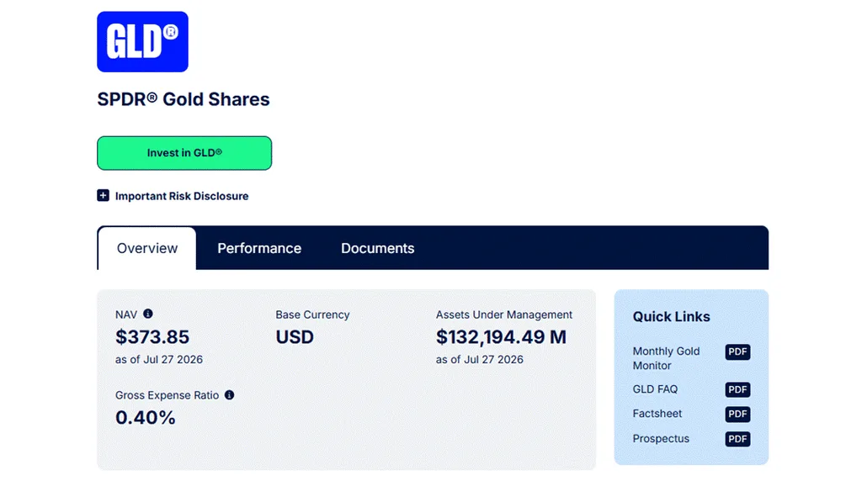Image resolution: width=862 pixels, height=481 pixels.
Task: Click the PDF badge beside Factsheet
Action: tap(737, 414)
